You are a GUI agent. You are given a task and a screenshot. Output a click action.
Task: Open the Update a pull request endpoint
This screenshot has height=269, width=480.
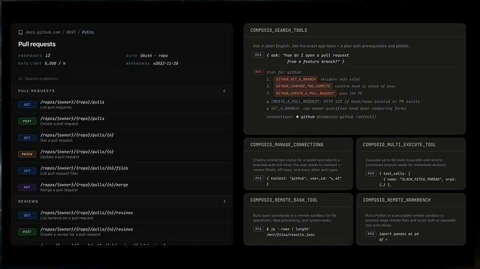click(122, 154)
